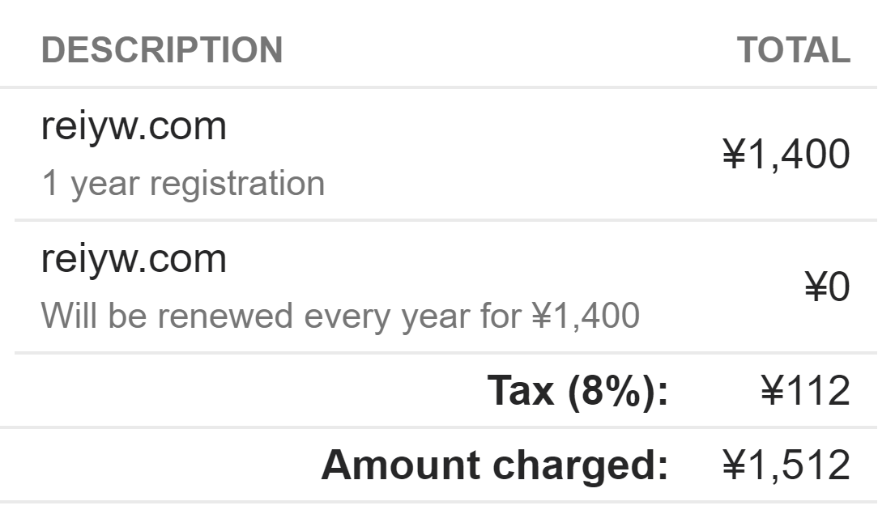Click the ¥0 renewal total
Image resolution: width=895 pixels, height=531 pixels.
[828, 287]
